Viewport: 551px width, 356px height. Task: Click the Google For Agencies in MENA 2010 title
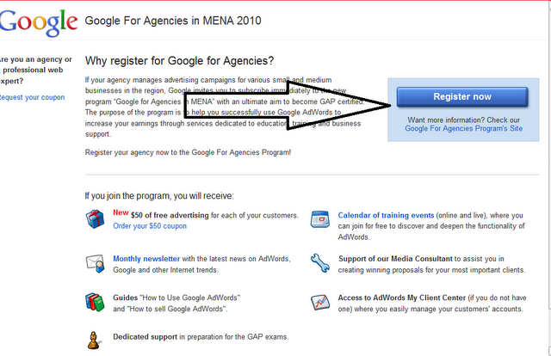pos(173,21)
